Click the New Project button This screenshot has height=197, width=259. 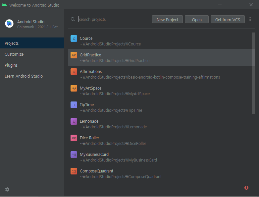(167, 20)
